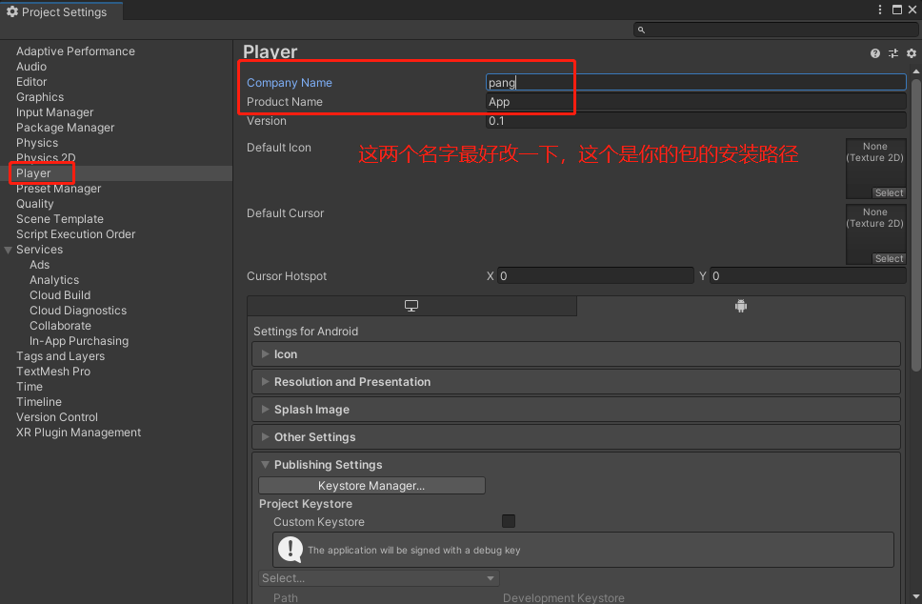Select the Android platform icon

[x=740, y=305]
